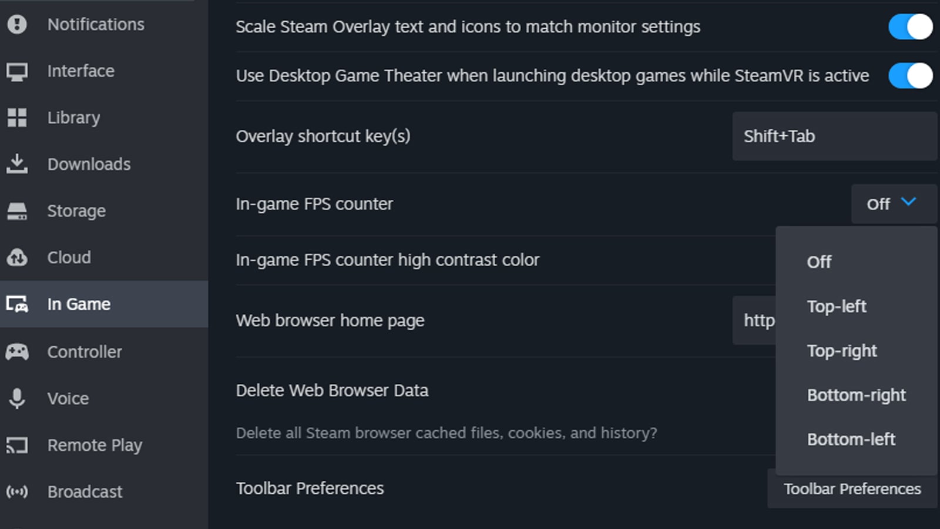Switch to the In Game settings section
The image size is (940, 529).
pyautogui.click(x=79, y=304)
